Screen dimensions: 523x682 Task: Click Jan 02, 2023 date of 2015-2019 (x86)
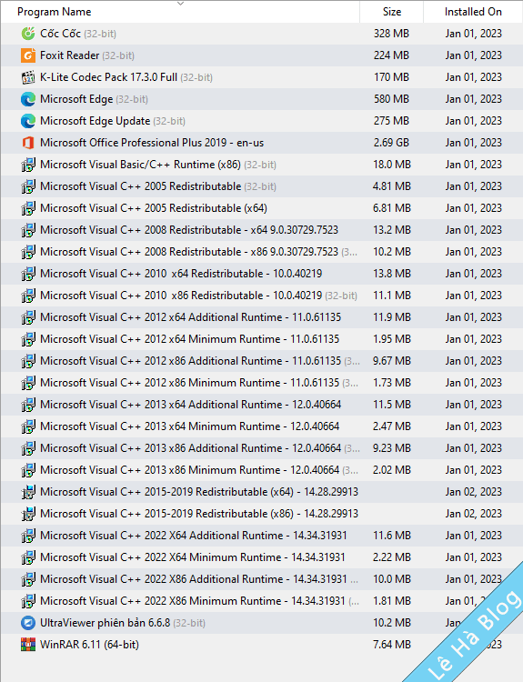click(x=473, y=514)
